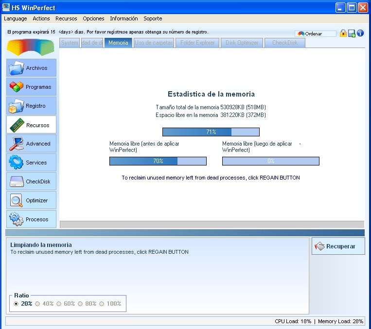The height and width of the screenshot is (329, 371).
Task: Open the CheckDisk sidebar section
Action: click(31, 181)
